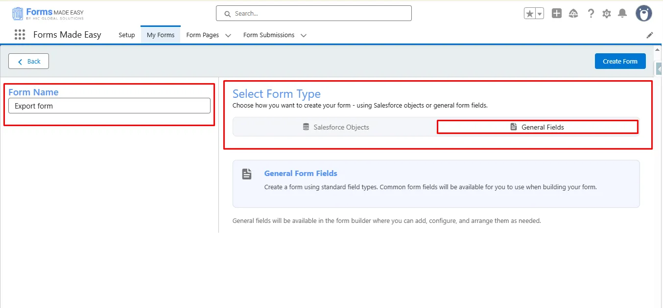This screenshot has height=308, width=663.
Task: Select the General Fields form type
Action: coord(537,127)
